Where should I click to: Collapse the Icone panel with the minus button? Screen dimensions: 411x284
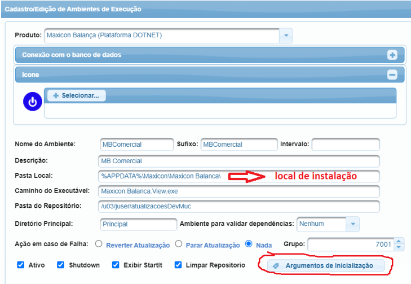[x=392, y=75]
